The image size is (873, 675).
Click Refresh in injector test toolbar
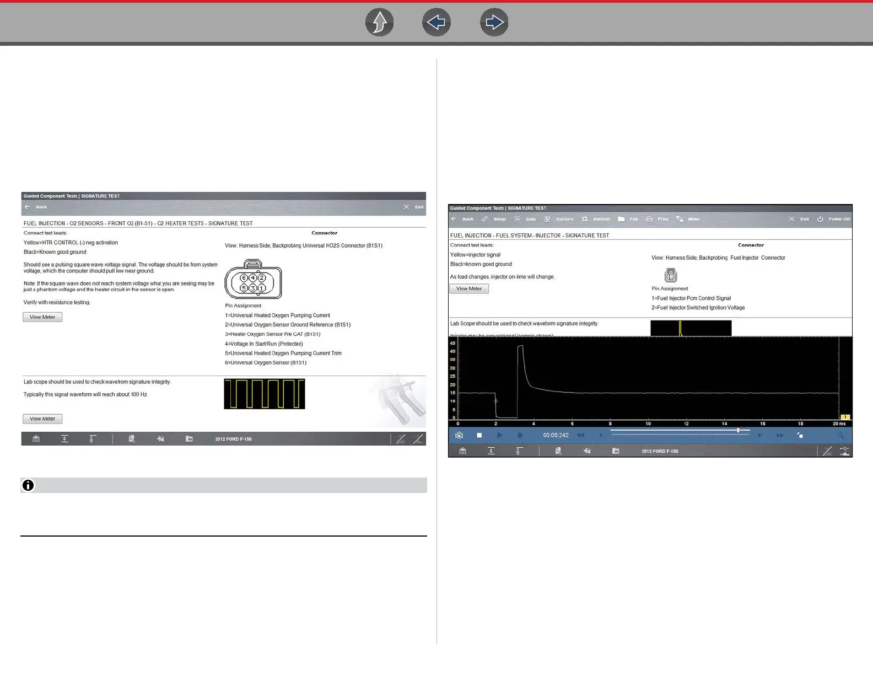tap(596, 219)
